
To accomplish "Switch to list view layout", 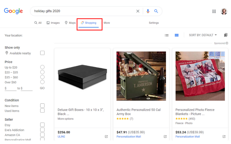I will 167,35.
